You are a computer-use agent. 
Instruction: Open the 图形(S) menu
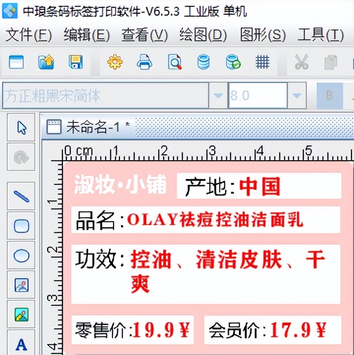263,35
